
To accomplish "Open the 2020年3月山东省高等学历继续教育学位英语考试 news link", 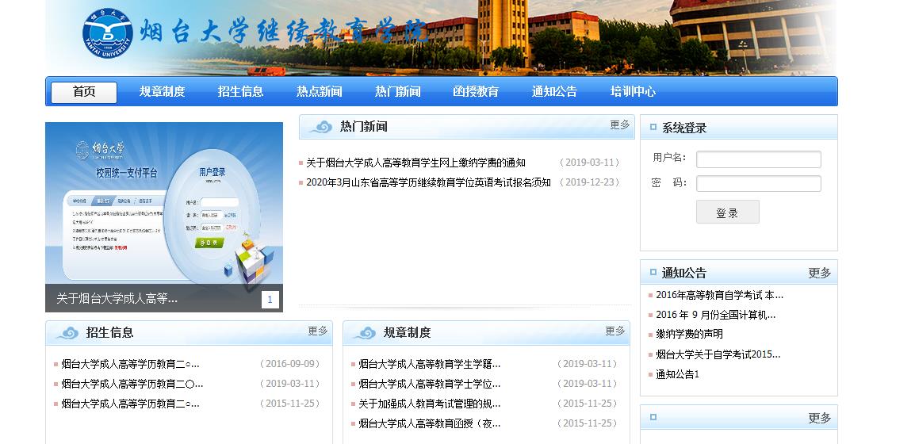I will 428,182.
